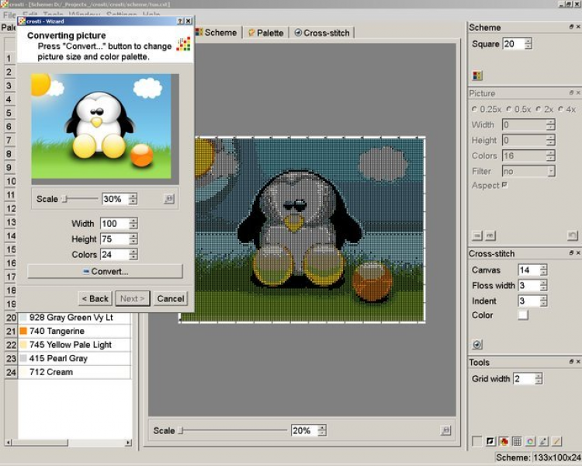Click the wizard Scale slider handle
Screen dimensions: 582x466
pyautogui.click(x=64, y=199)
